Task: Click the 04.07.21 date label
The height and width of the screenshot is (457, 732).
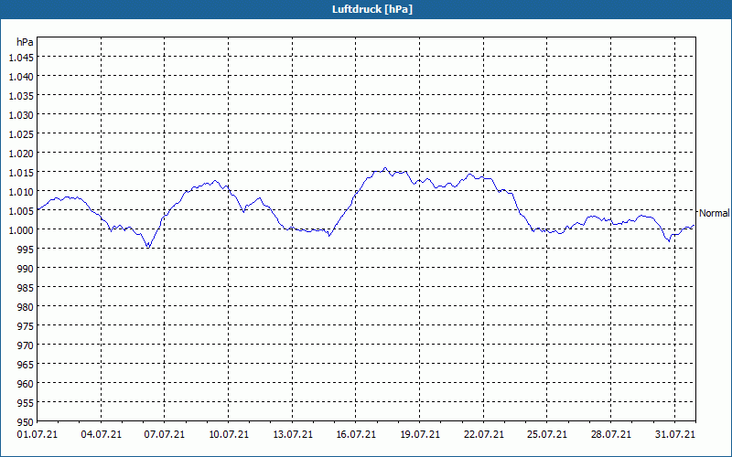Action: tap(101, 435)
